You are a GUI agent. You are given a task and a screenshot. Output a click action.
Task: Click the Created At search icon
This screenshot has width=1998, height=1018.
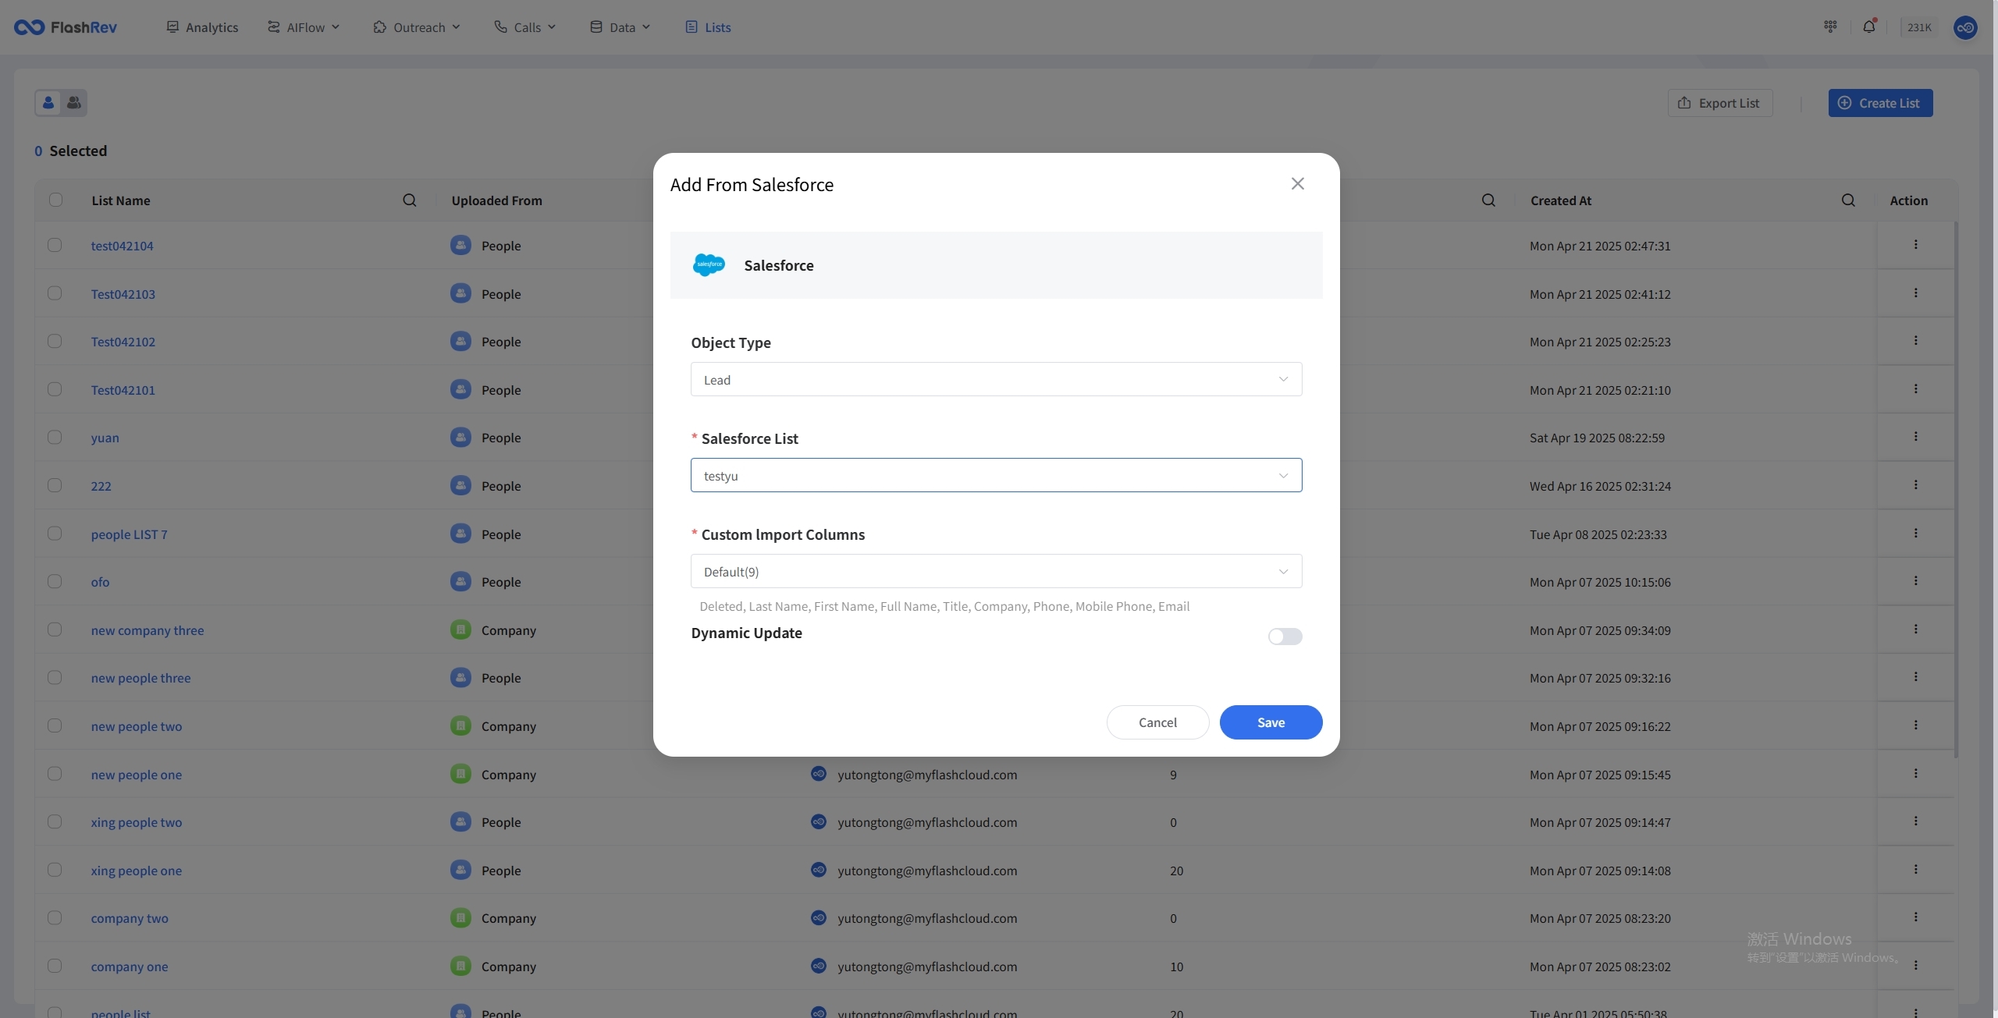1848,200
